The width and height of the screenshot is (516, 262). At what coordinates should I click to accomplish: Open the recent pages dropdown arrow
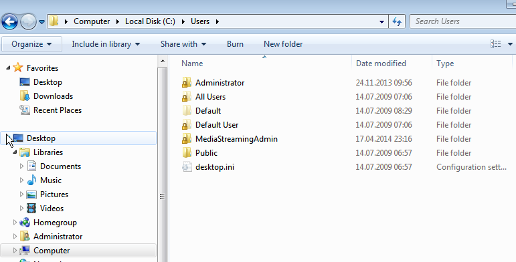41,22
